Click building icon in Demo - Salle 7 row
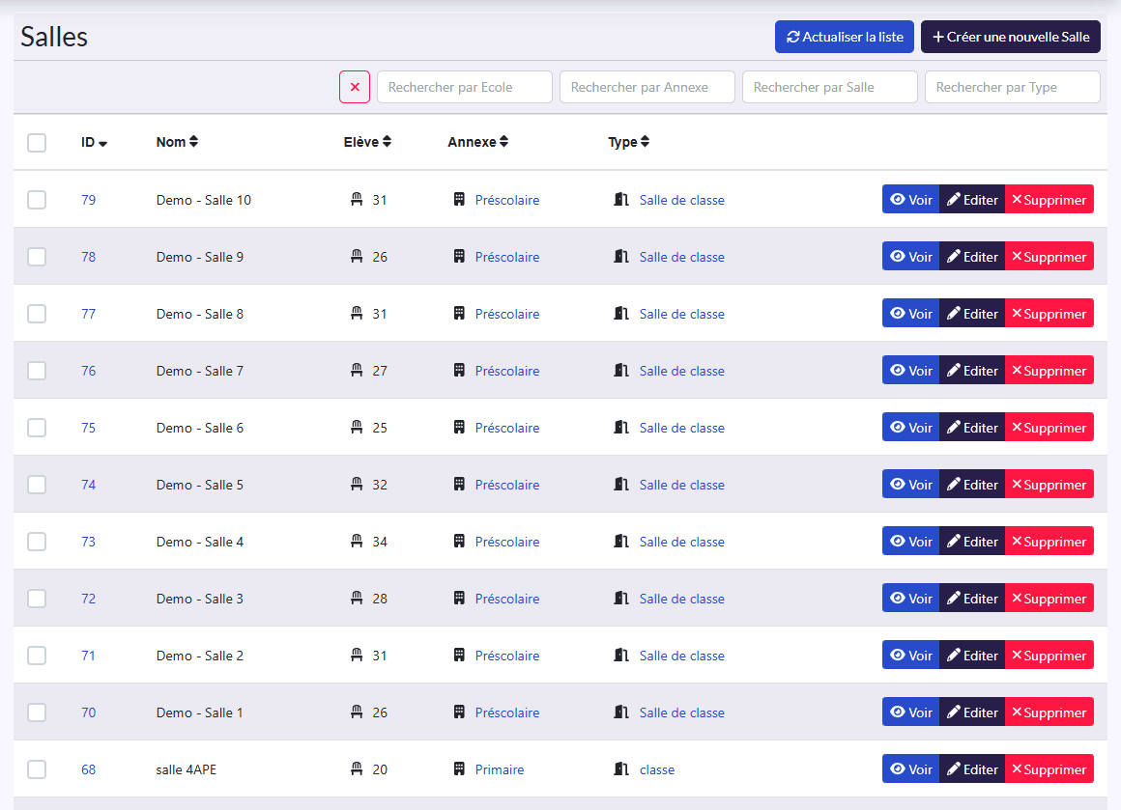The width and height of the screenshot is (1121, 810). (459, 370)
